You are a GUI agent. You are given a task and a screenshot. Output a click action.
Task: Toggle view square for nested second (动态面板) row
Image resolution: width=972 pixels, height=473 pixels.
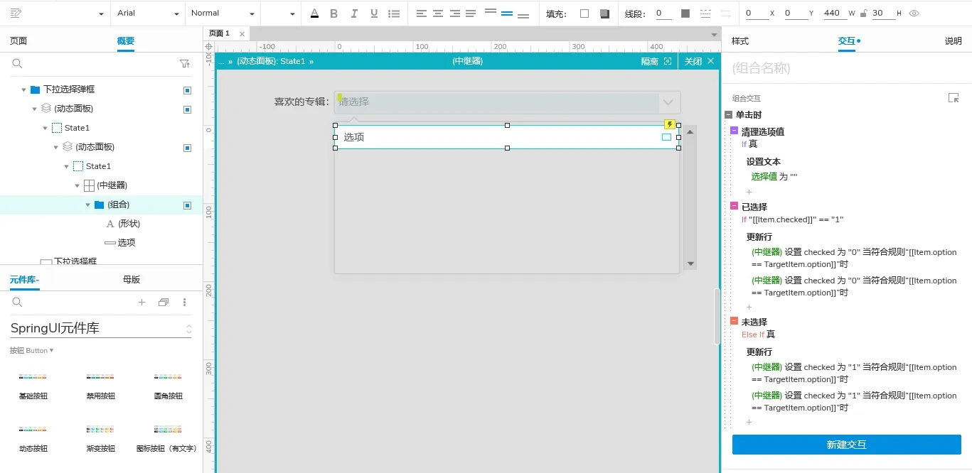[187, 148]
